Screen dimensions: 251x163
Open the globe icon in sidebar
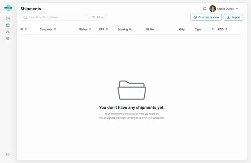point(8,39)
